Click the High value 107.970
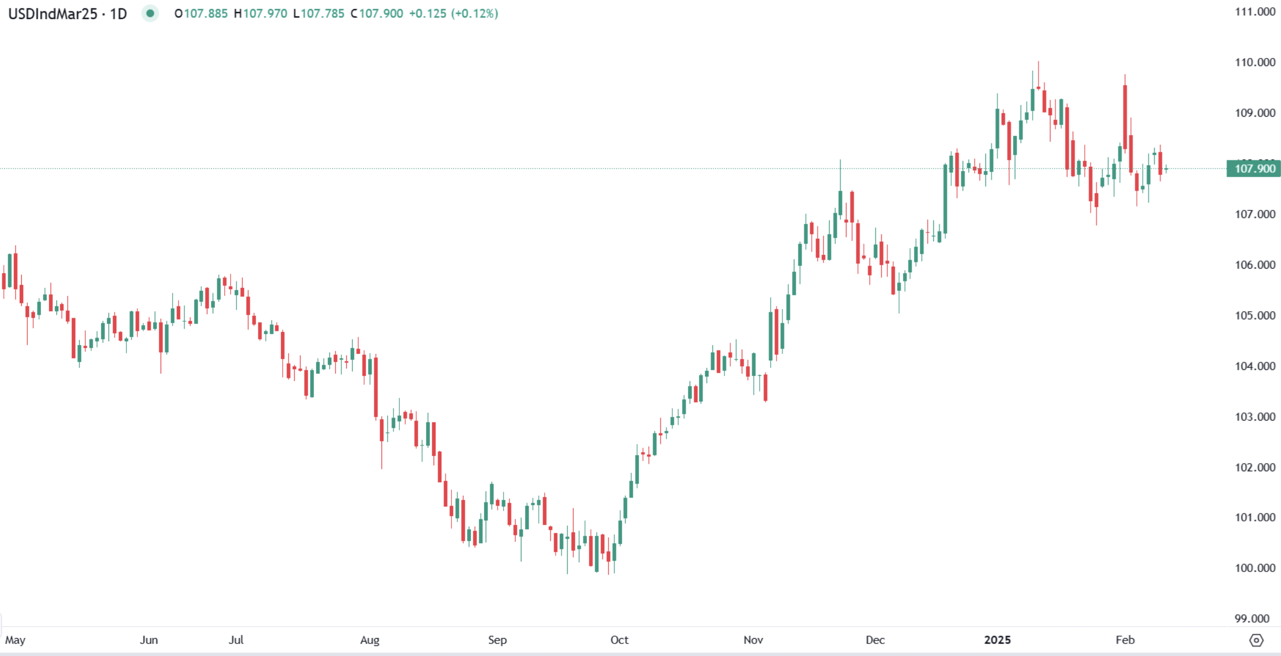 (265, 14)
